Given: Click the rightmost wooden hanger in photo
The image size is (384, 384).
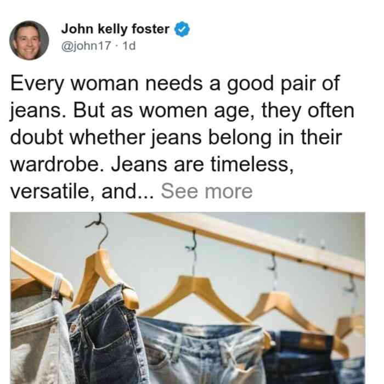Looking at the screenshot, I should pyautogui.click(x=350, y=323).
